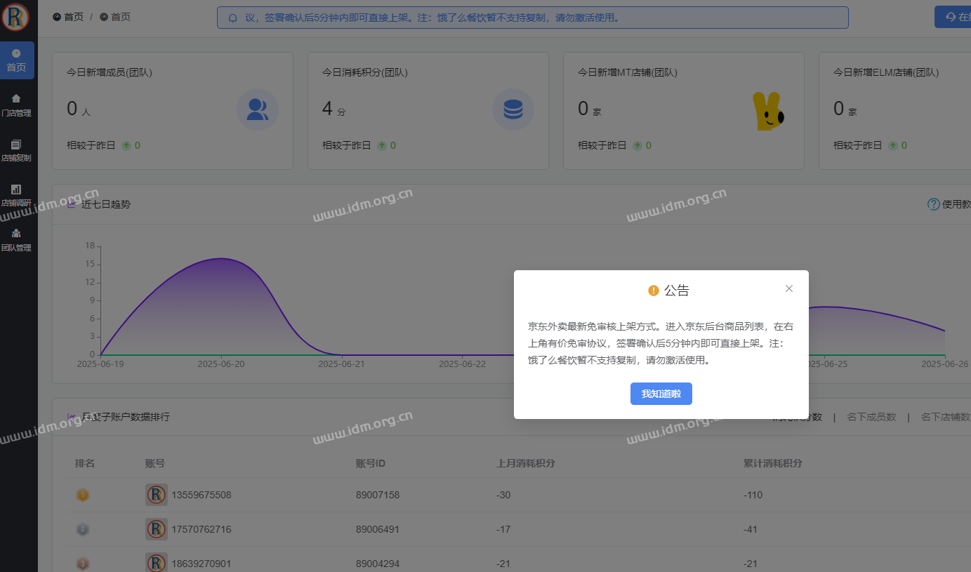This screenshot has height=572, width=971.
Task: Switch to 名下店铺数 tab
Action: pyautogui.click(x=946, y=417)
